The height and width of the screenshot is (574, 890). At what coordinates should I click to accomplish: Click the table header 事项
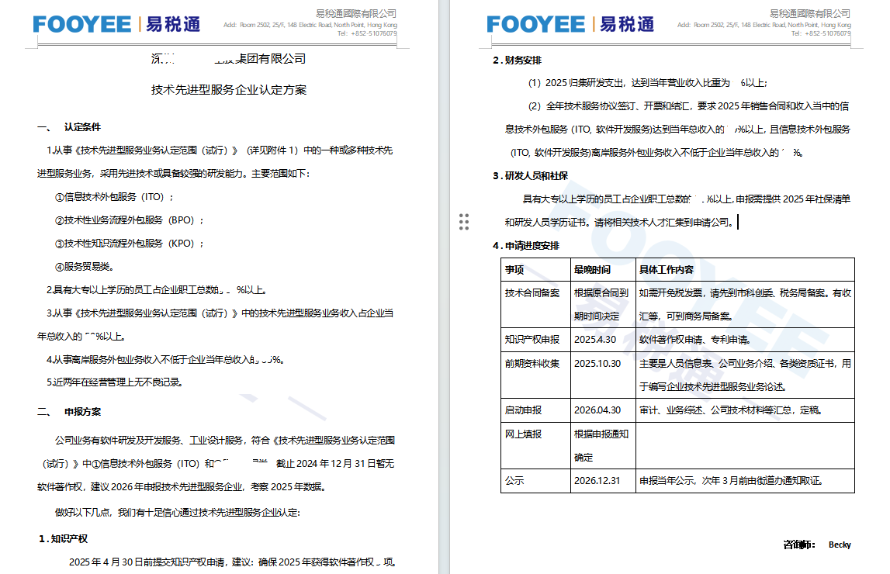pyautogui.click(x=514, y=269)
